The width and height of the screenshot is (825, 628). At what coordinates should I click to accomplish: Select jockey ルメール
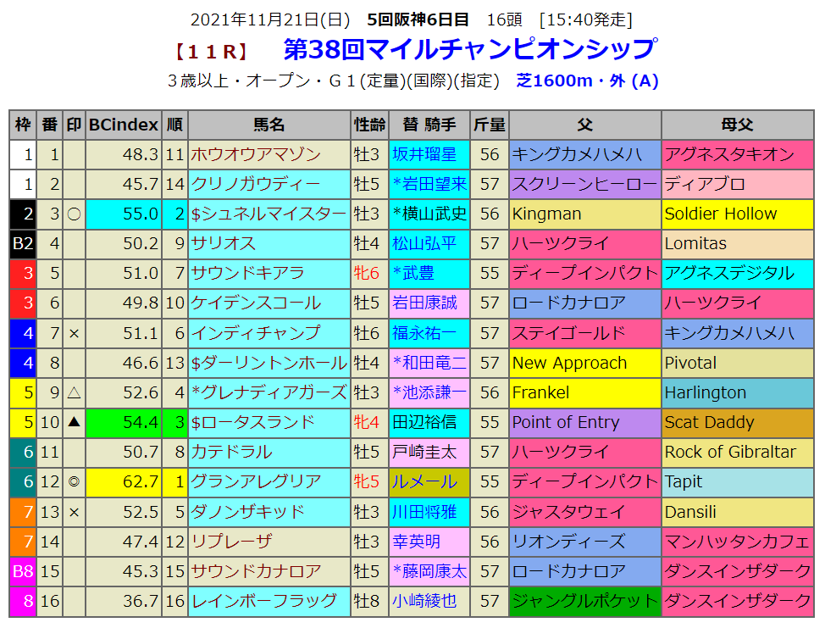(x=423, y=482)
